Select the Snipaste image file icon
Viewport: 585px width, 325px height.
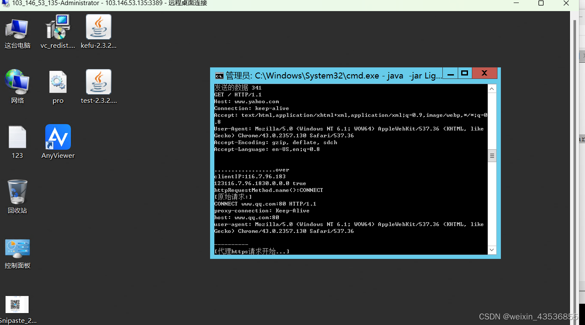(x=17, y=310)
